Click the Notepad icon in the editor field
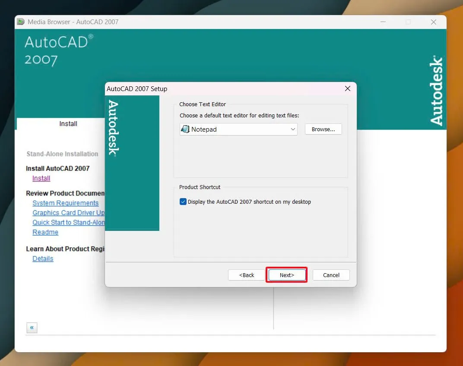 pyautogui.click(x=185, y=129)
